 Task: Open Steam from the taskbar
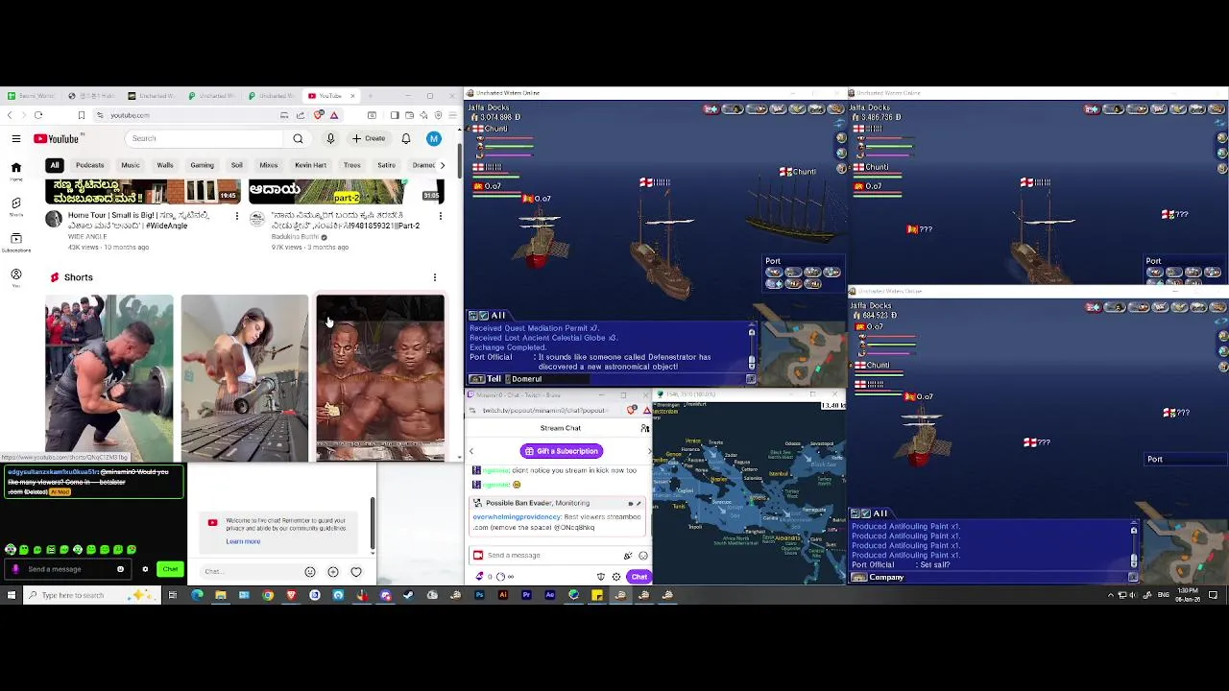tap(409, 595)
